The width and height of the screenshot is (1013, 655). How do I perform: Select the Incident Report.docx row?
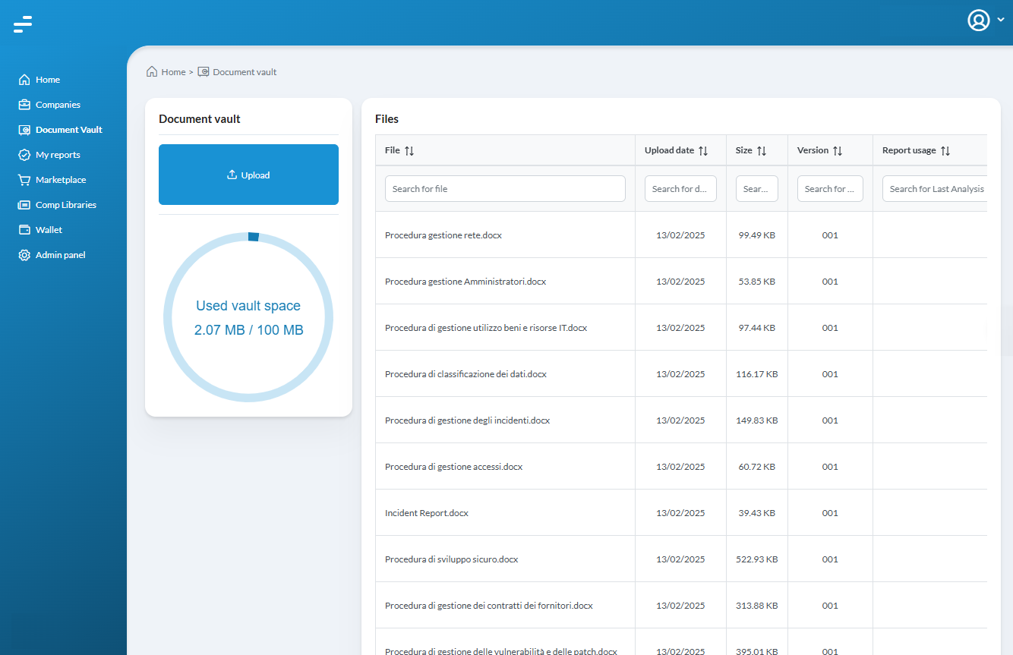[x=427, y=513]
